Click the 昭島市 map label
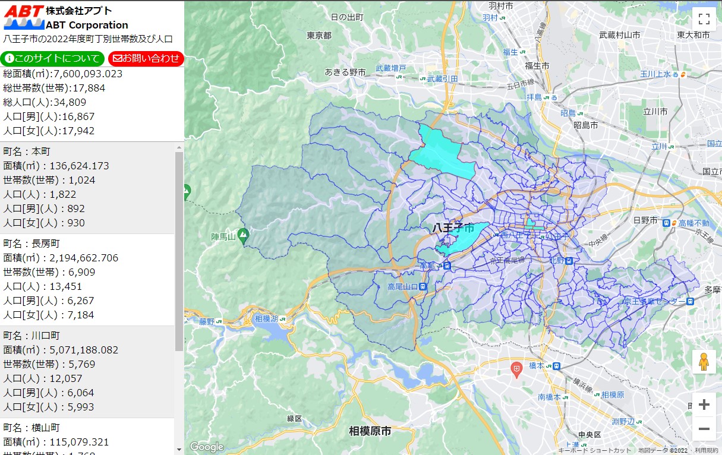This screenshot has width=722, height=455. click(585, 126)
